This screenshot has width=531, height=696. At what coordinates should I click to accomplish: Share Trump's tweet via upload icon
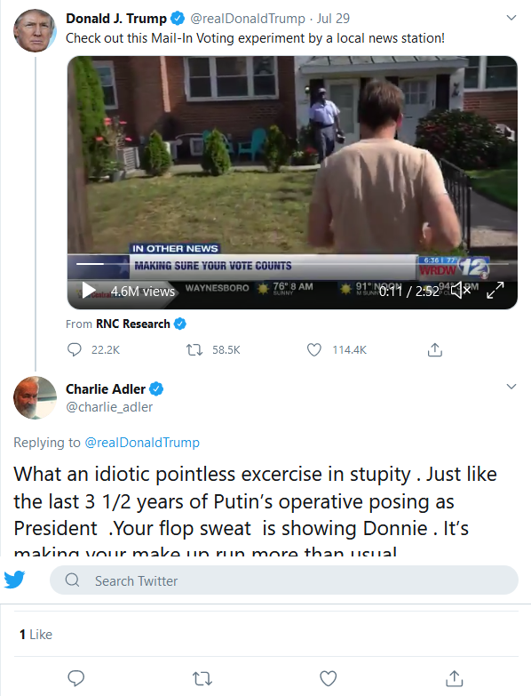click(435, 349)
